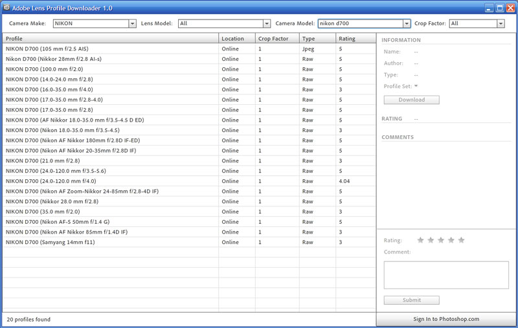Select NIKON D700 (Nikkor 28.0 mm f/2.8) profile
Screen dimensions: 518x328
[189, 202]
